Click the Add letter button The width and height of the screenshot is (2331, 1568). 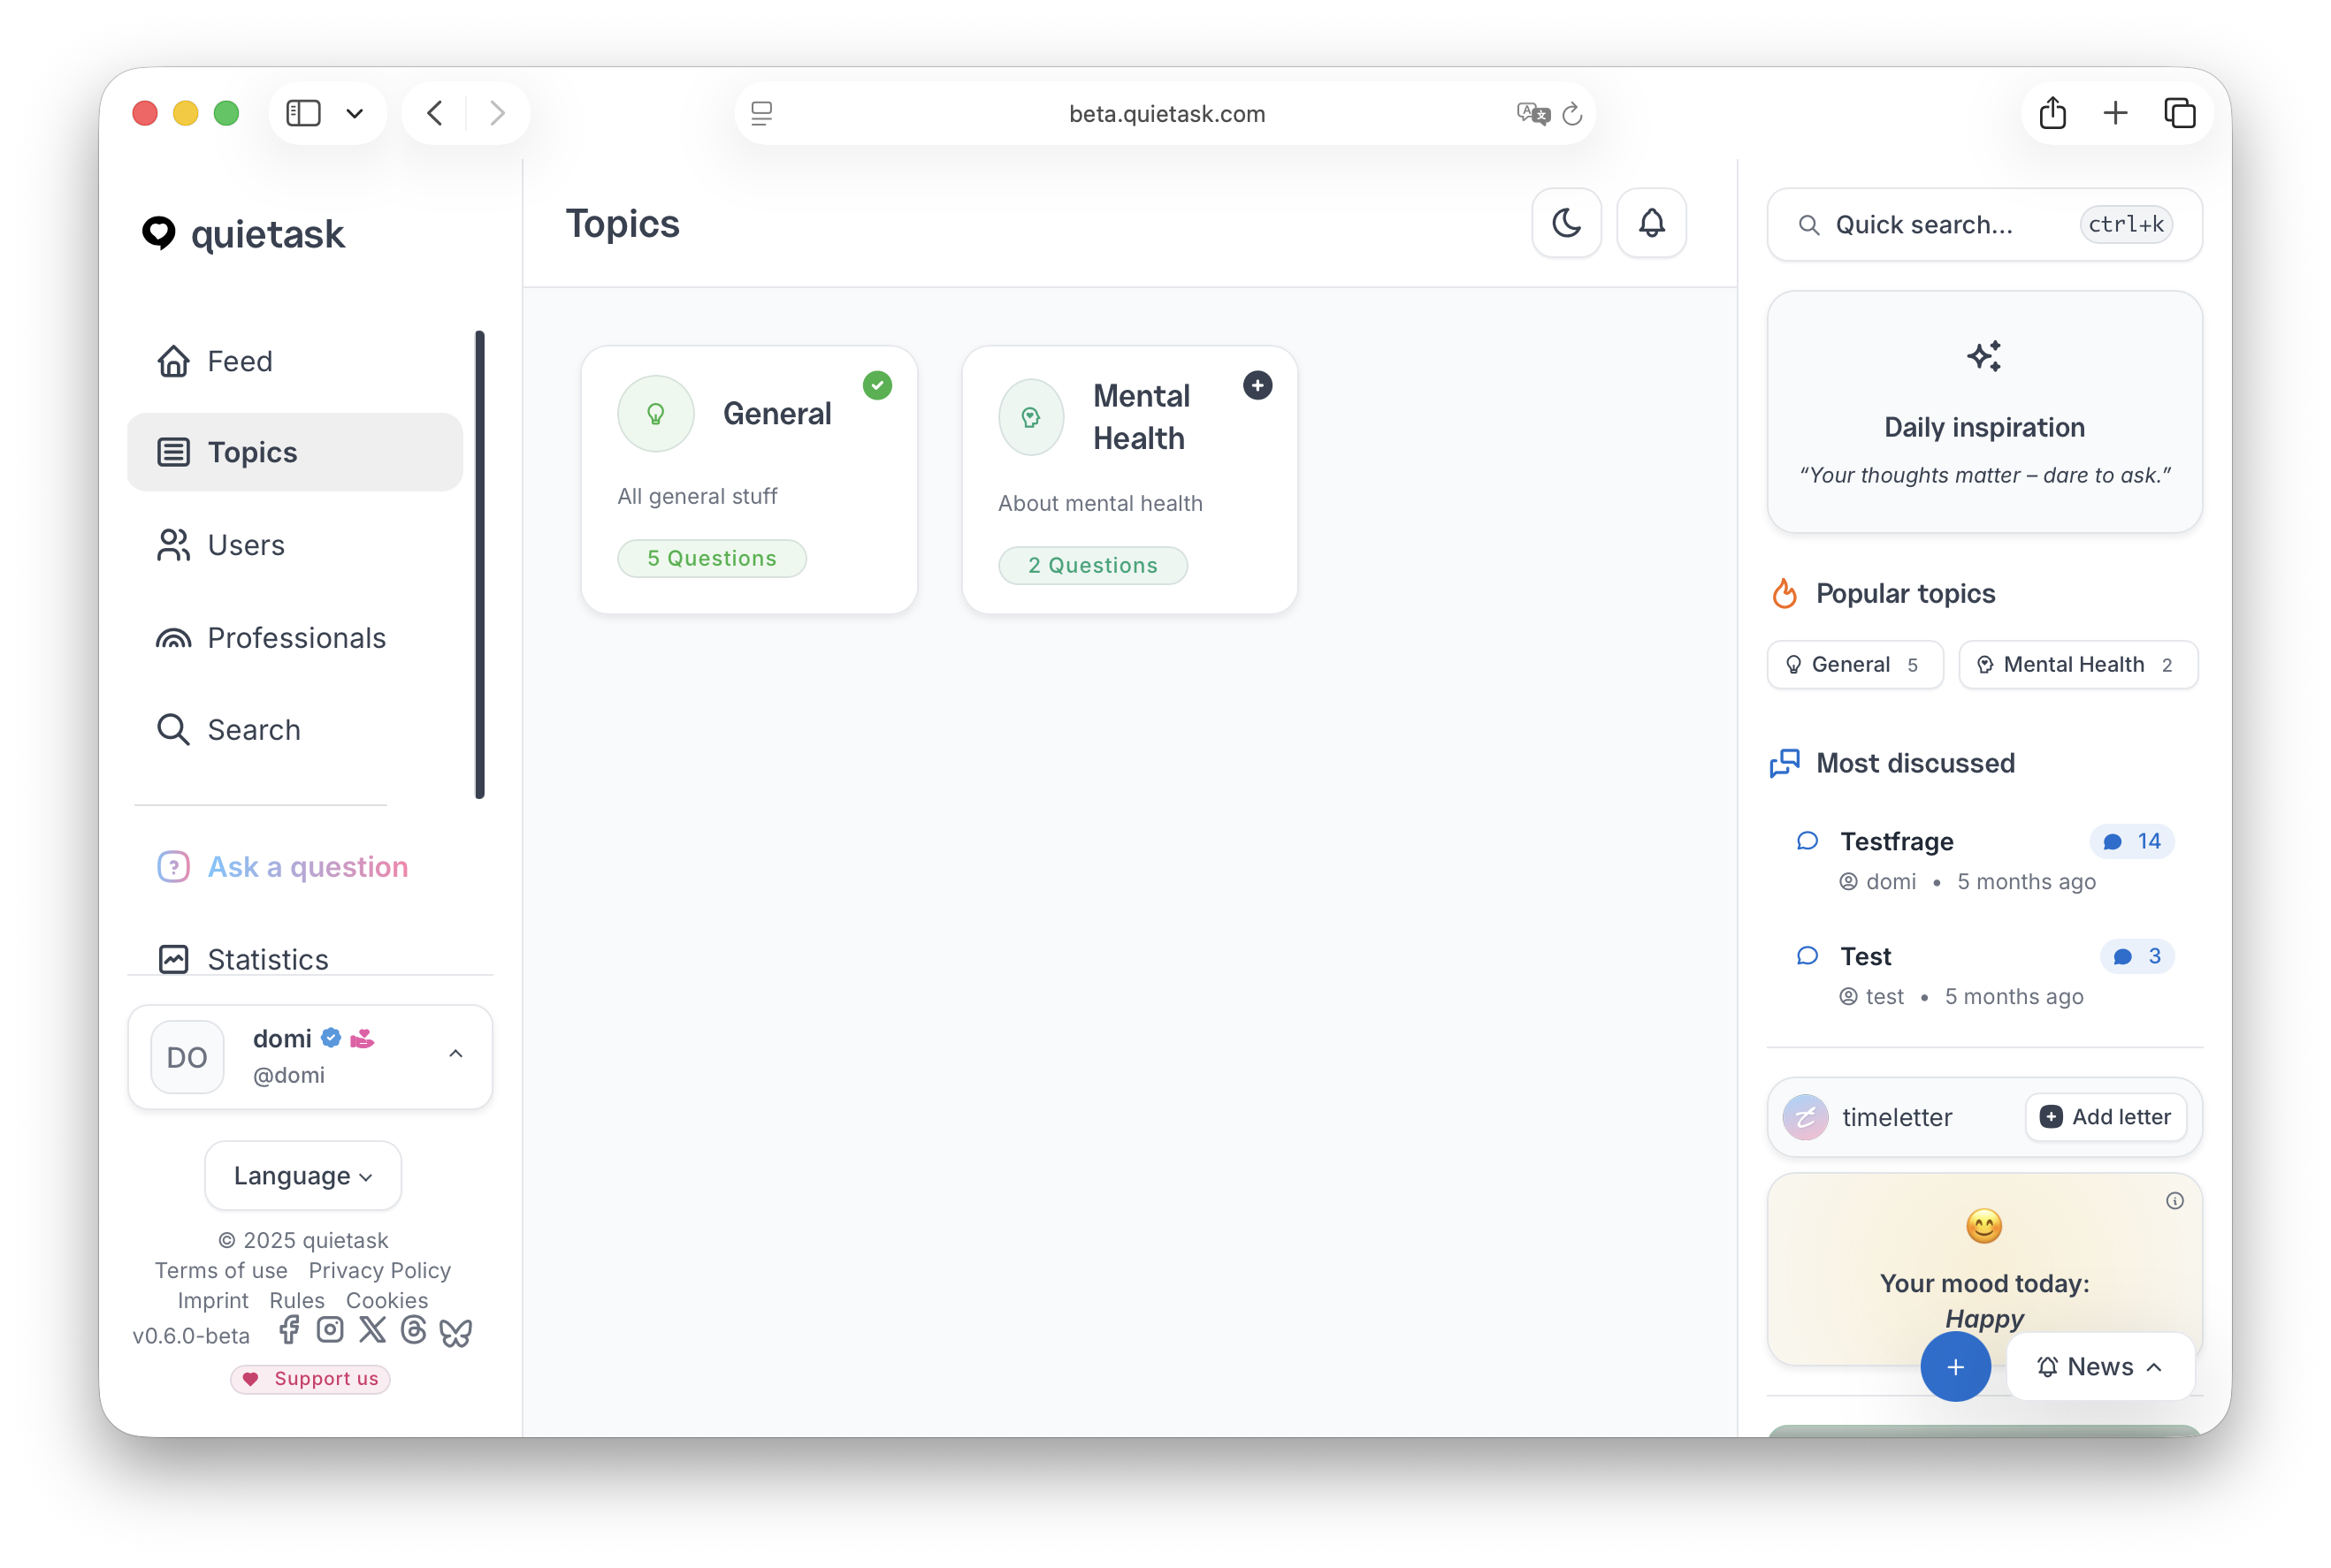pyautogui.click(x=2105, y=1117)
